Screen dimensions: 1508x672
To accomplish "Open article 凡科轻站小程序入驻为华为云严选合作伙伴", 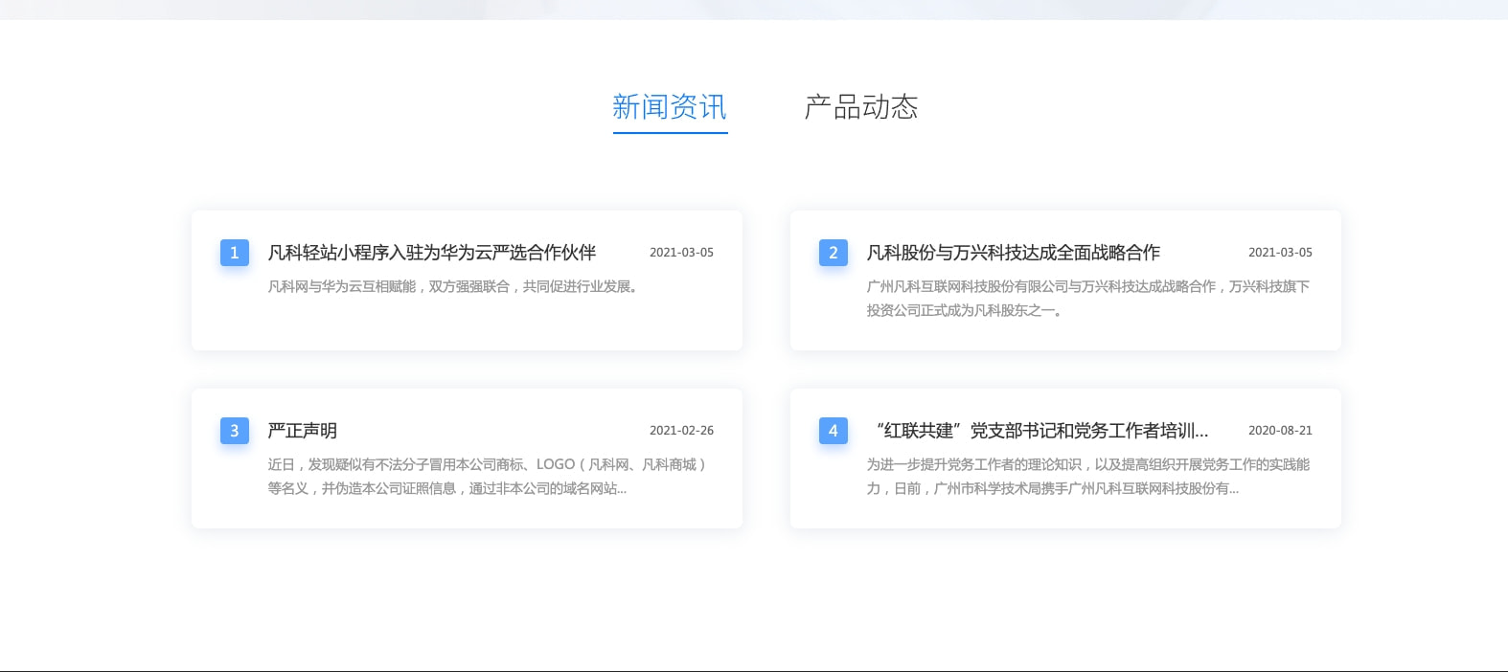I will [x=432, y=253].
